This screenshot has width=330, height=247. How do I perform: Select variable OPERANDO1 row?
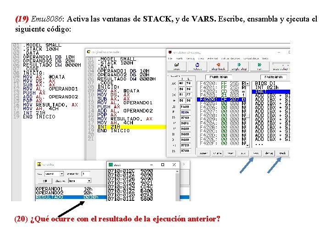[x=71, y=189]
